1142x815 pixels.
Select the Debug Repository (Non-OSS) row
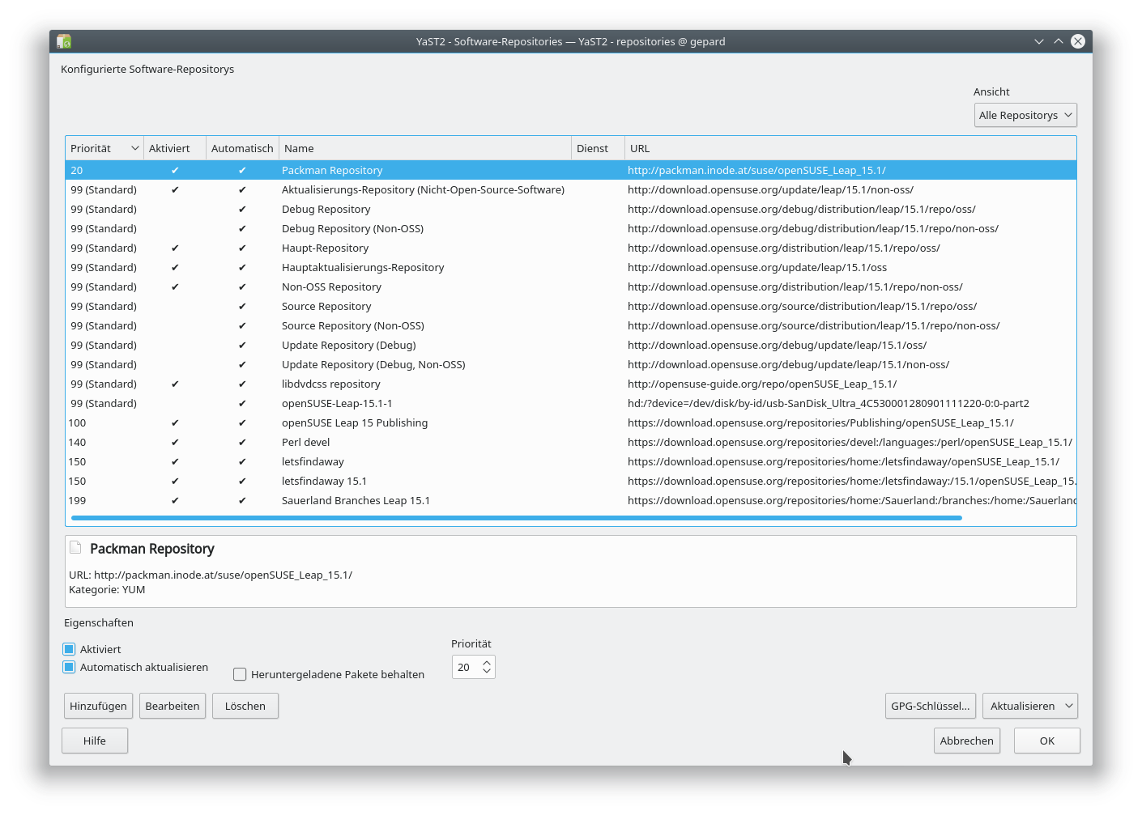(571, 228)
